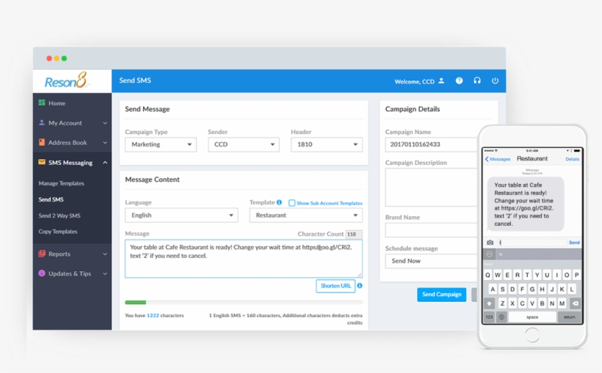This screenshot has height=373, width=602.
Task: Tap the shift key on phone keyboard
Action: [x=489, y=303]
